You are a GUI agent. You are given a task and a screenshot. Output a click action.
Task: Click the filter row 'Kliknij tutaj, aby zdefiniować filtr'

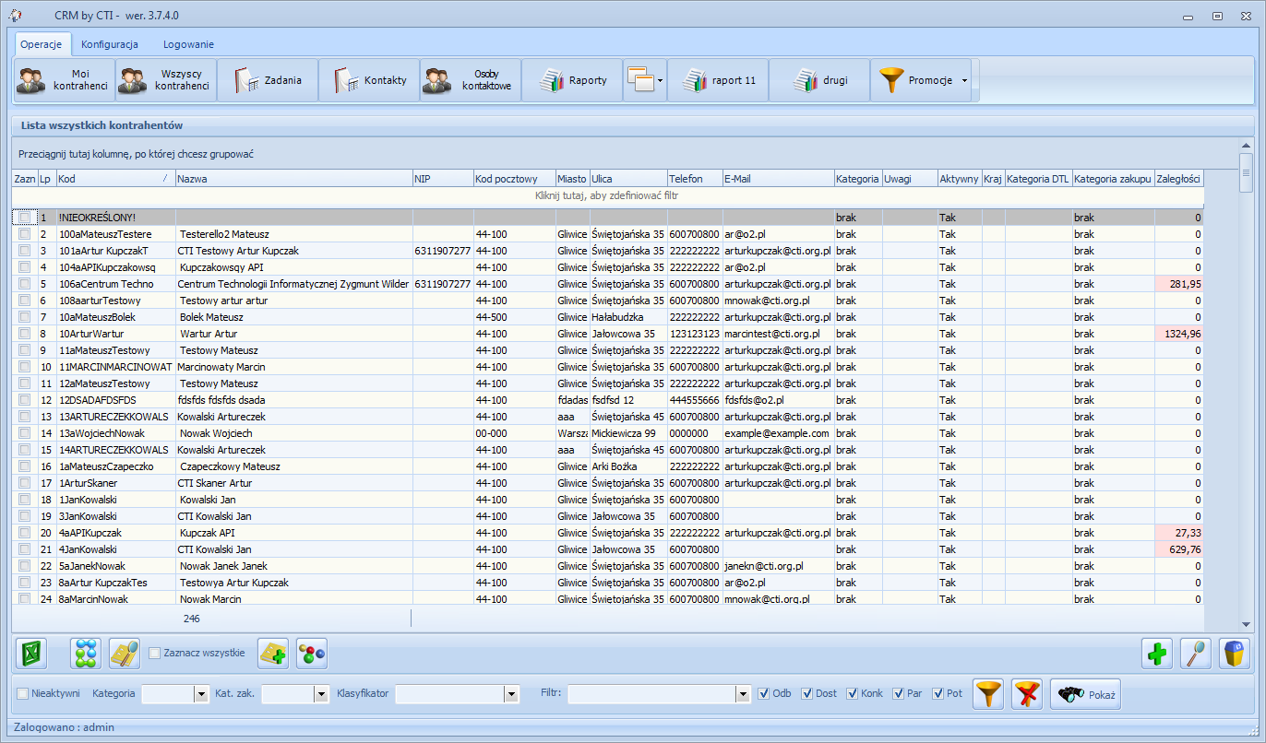pos(607,195)
